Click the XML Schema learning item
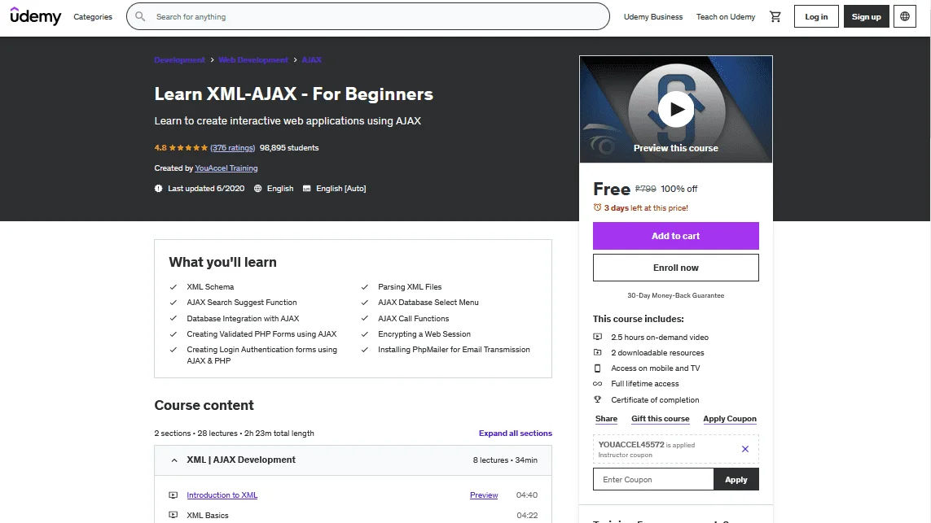931x523 pixels. click(x=210, y=287)
